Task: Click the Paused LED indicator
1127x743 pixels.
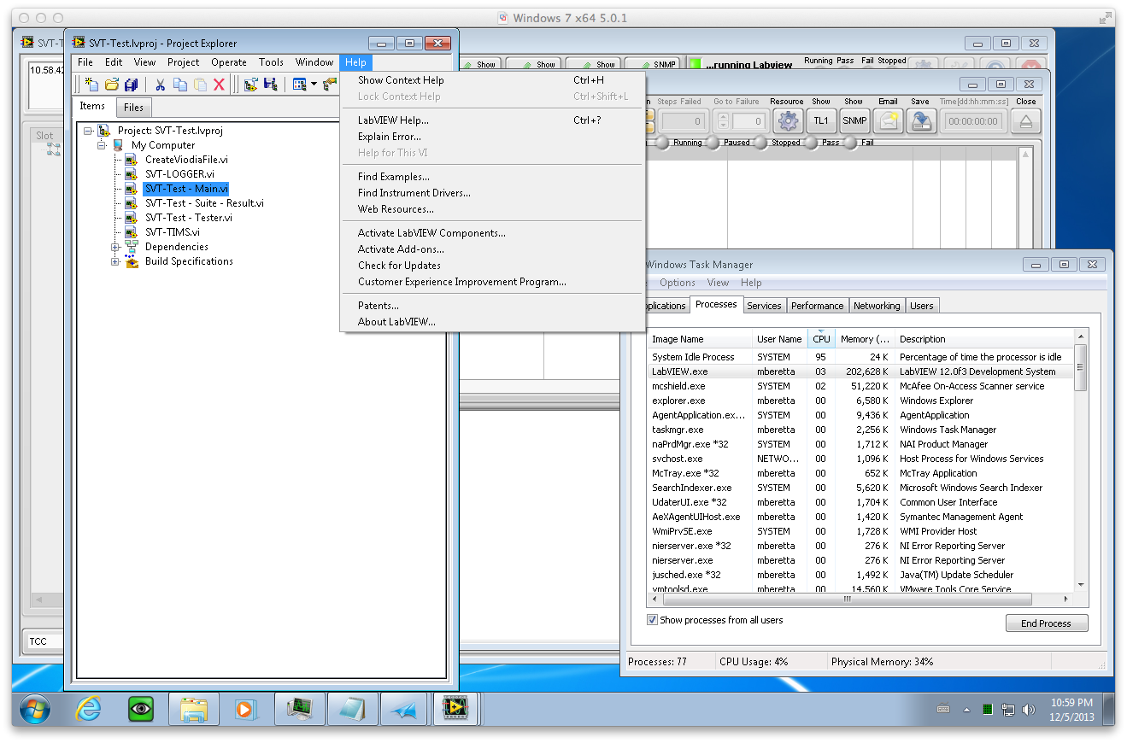Action: point(713,143)
